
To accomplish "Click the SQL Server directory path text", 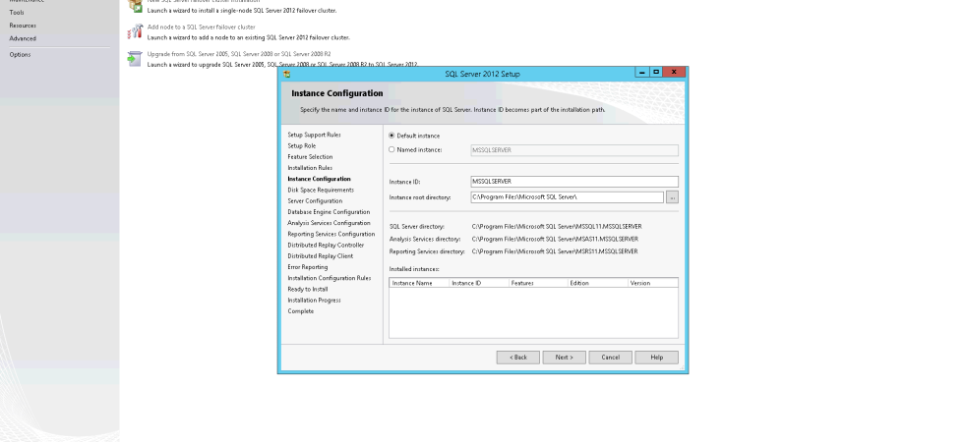I will (557, 227).
